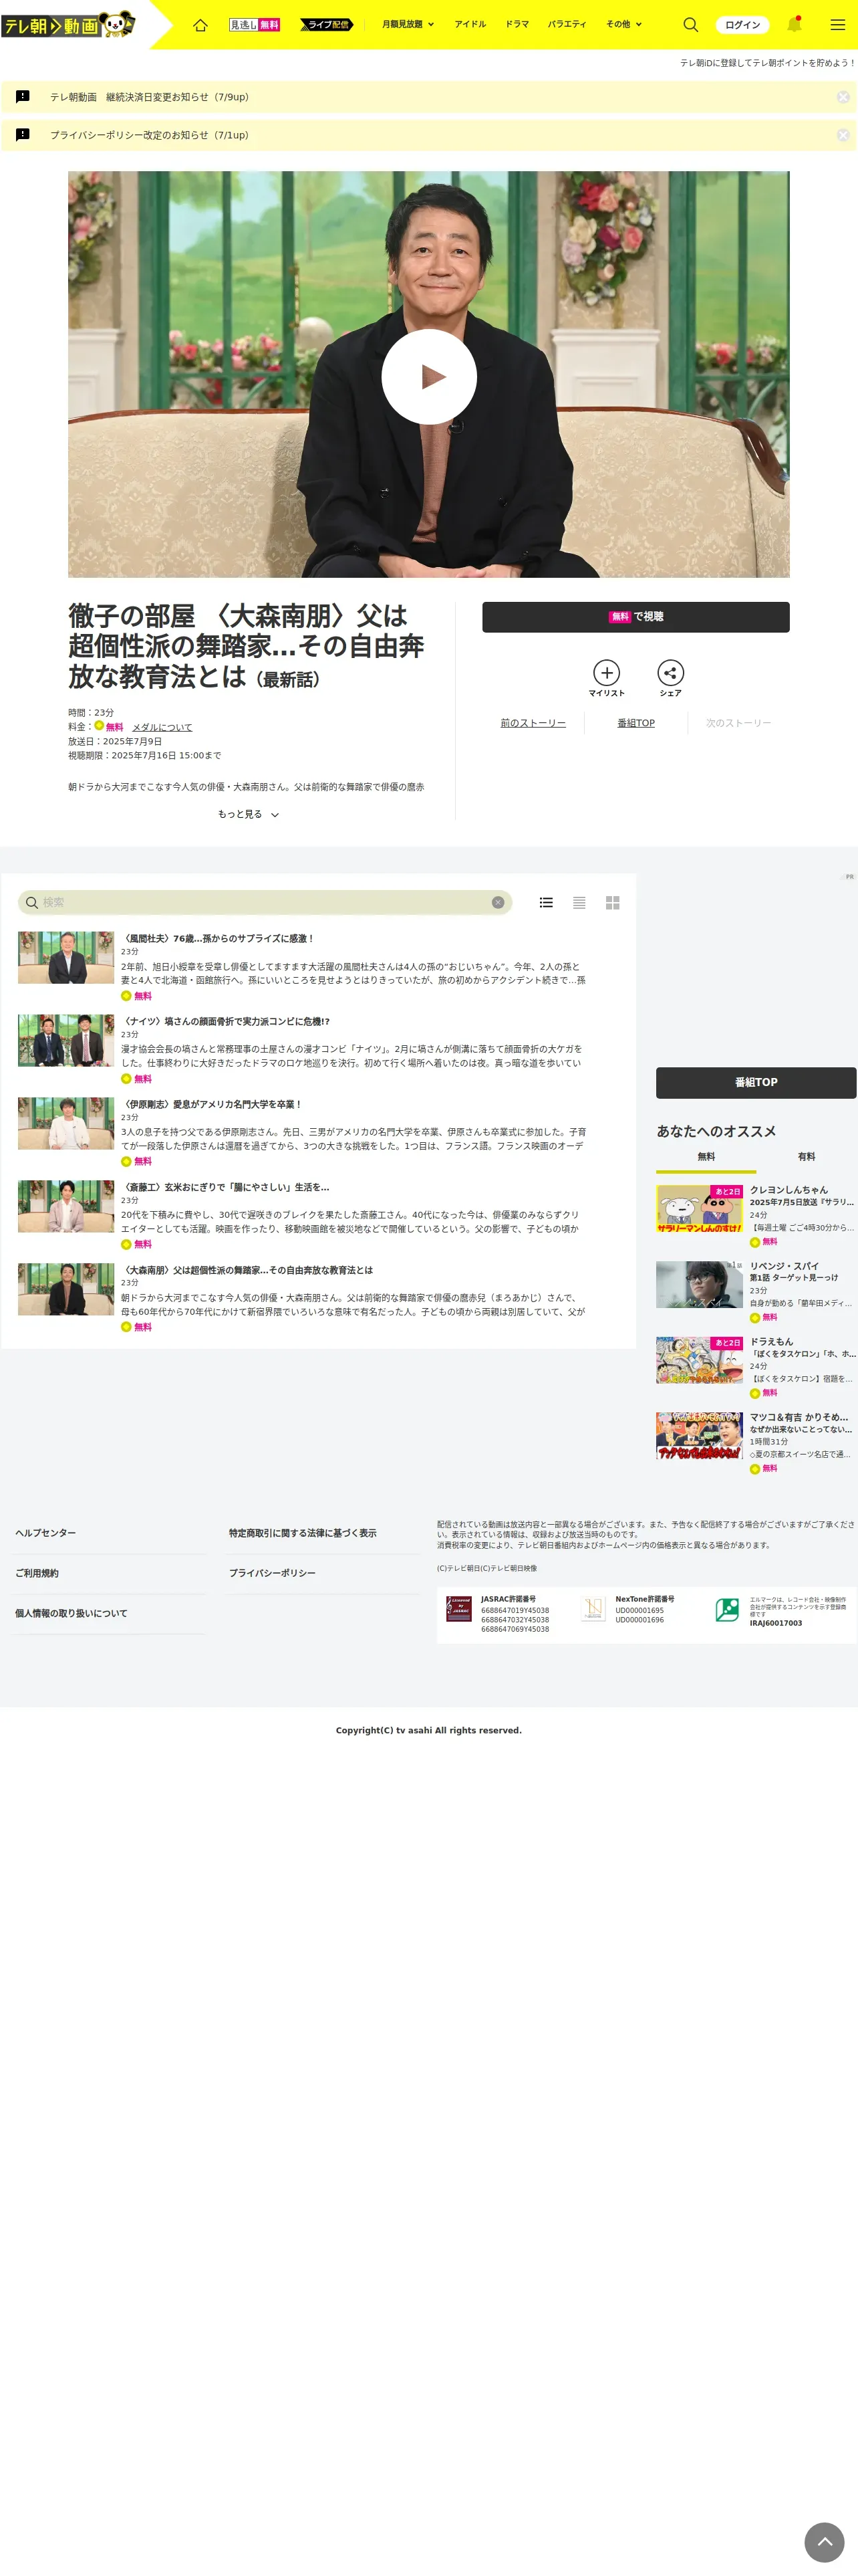Image resolution: width=858 pixels, height=2576 pixels.
Task: Open the 見逃し無料 catch-up section
Action: pyautogui.click(x=255, y=25)
